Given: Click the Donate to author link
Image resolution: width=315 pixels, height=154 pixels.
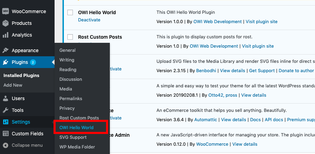Looking at the screenshot, I should pos(296,71).
